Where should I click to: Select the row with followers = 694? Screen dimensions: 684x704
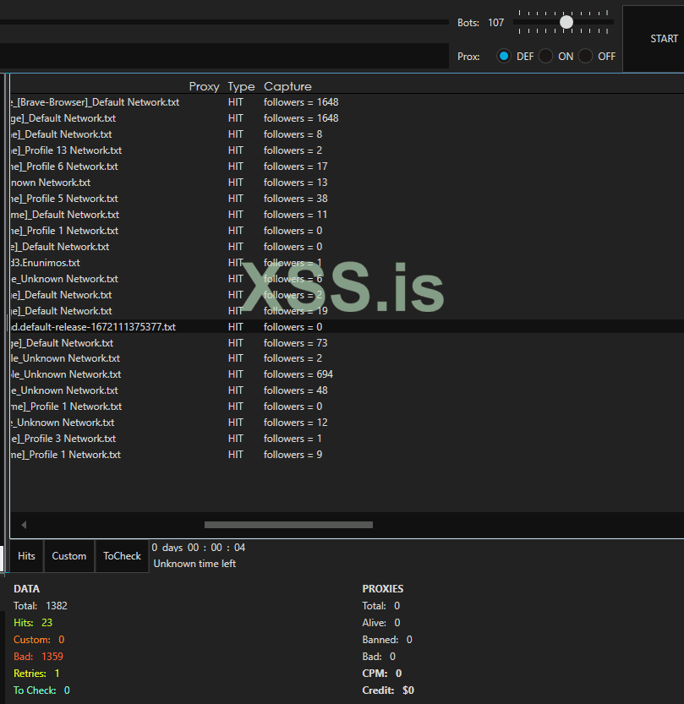(127, 374)
